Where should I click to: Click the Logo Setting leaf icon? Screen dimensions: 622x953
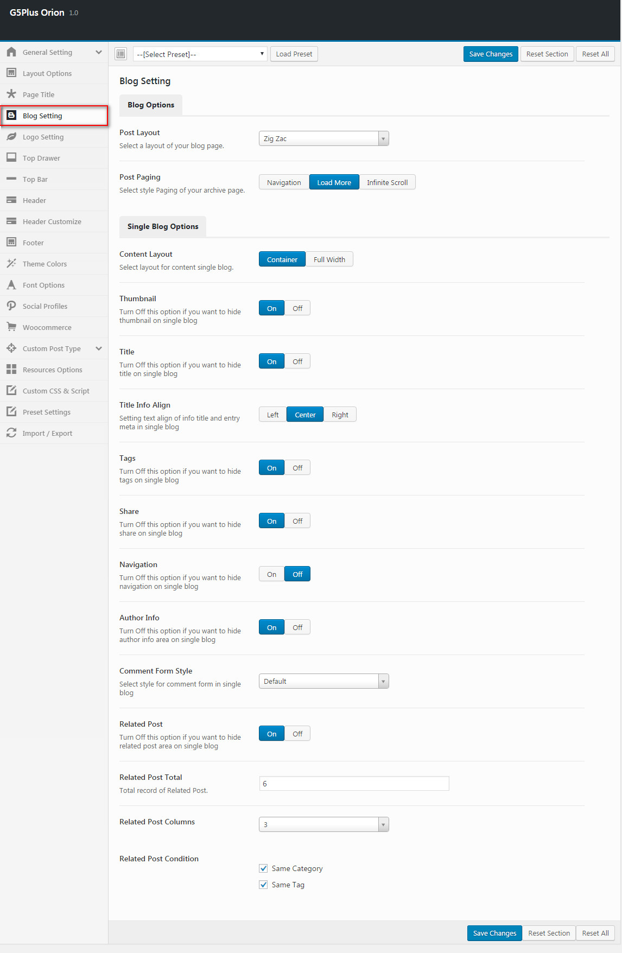(x=11, y=137)
